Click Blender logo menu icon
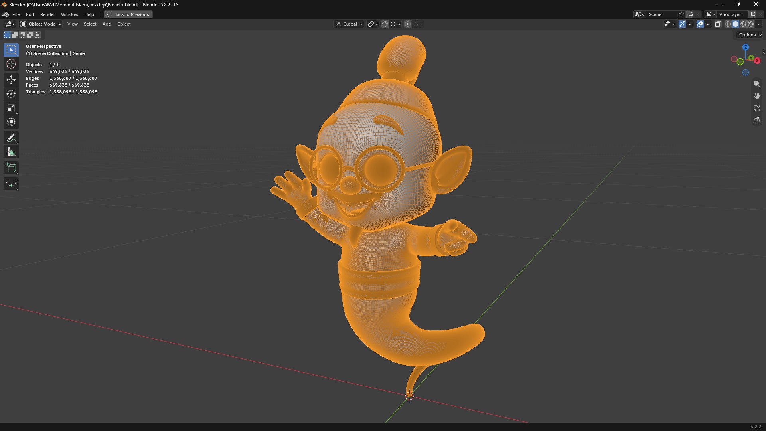Screen dimensions: 766x431 coord(6,14)
